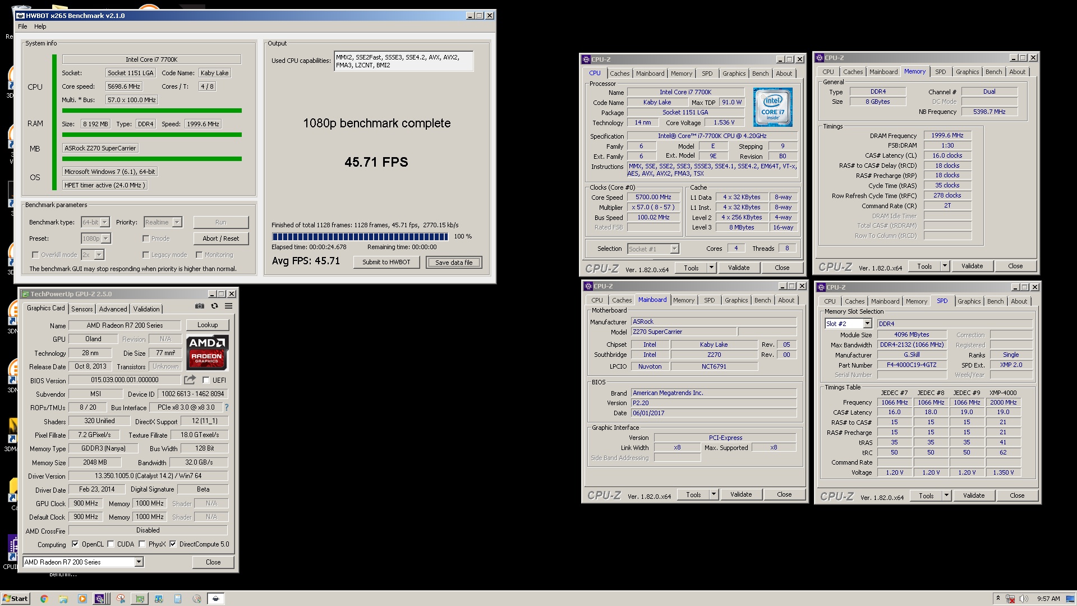The image size is (1077, 606).
Task: Switch to Advanced tab in GPU-Z
Action: click(x=113, y=309)
